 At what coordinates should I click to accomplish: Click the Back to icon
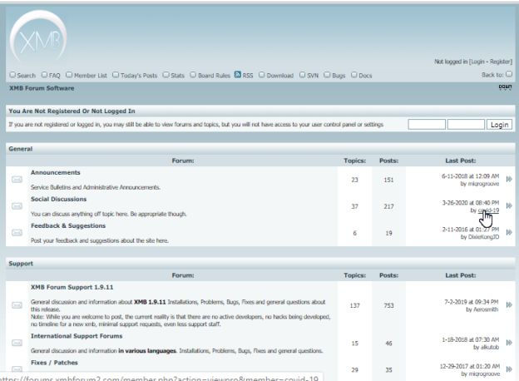pos(509,74)
